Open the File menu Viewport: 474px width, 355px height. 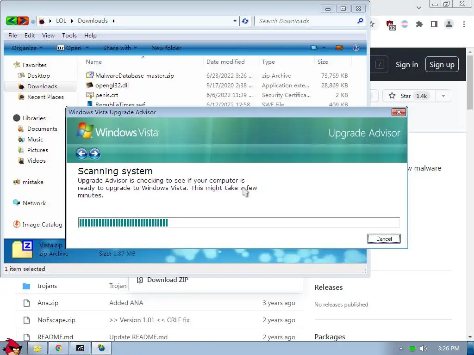tap(12, 35)
